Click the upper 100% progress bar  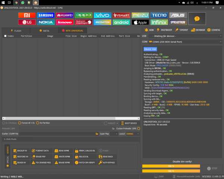coord(171,166)
